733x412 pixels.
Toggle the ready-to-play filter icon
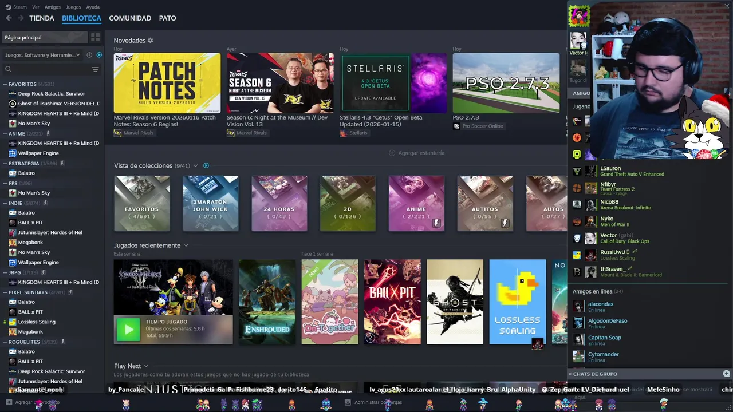coord(99,55)
